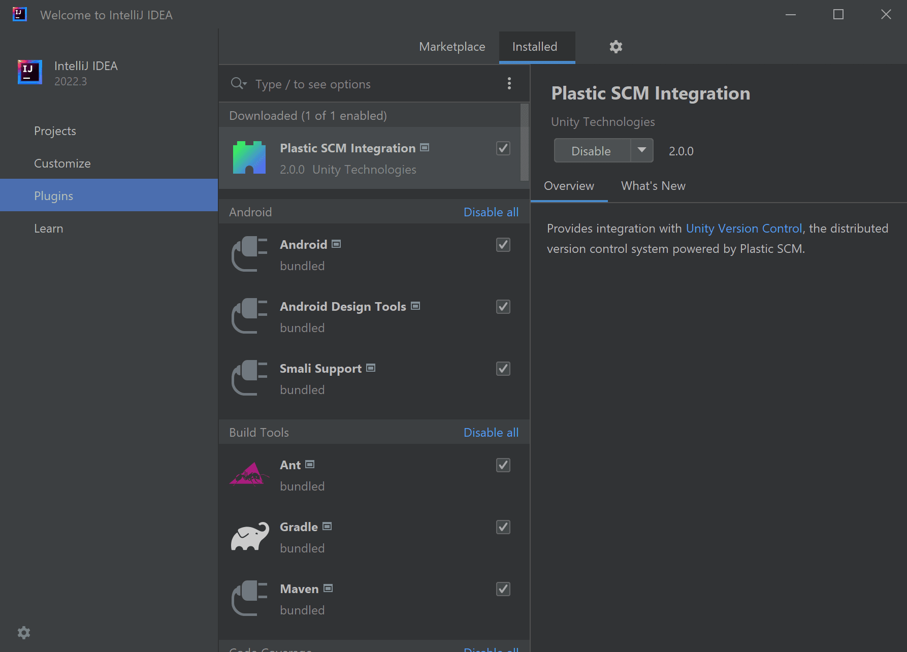The height and width of the screenshot is (652, 907).
Task: Go to Projects in the sidebar
Action: (109, 131)
